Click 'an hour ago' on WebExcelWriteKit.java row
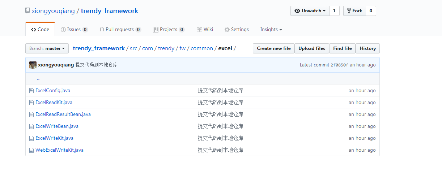 tap(362, 150)
